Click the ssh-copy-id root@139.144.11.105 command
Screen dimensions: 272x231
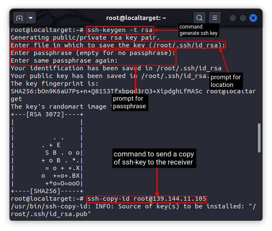(x=147, y=199)
